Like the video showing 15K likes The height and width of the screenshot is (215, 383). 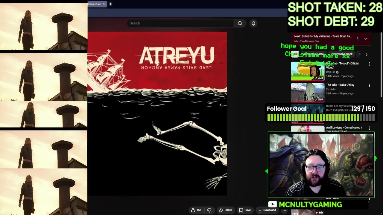pyautogui.click(x=196, y=210)
